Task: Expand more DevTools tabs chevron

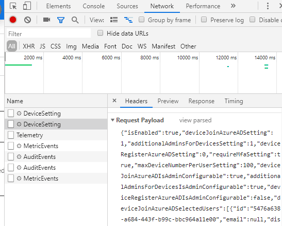Action: (233, 6)
